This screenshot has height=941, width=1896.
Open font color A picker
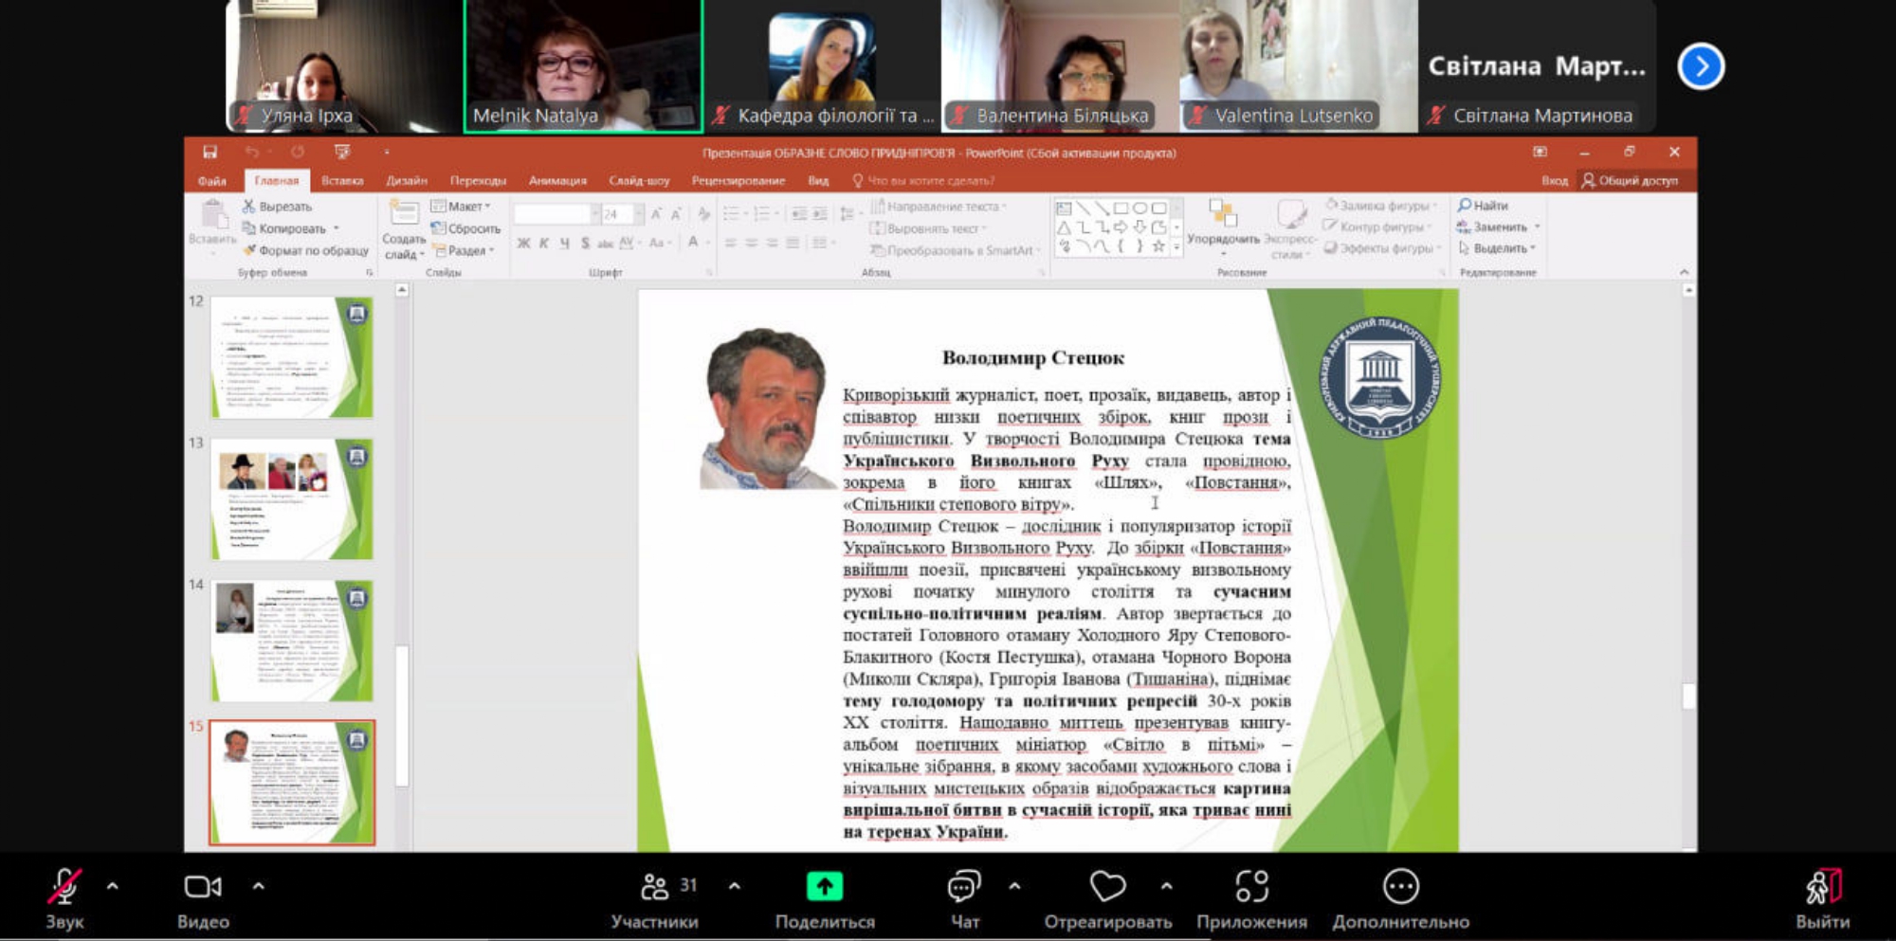pyautogui.click(x=694, y=243)
